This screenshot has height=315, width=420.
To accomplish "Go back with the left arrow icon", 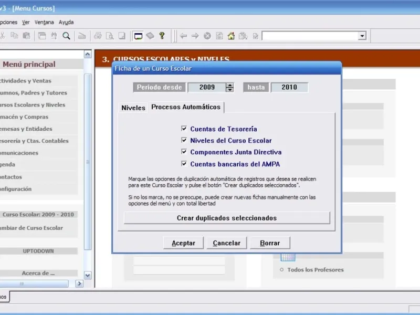I will (x=183, y=36).
